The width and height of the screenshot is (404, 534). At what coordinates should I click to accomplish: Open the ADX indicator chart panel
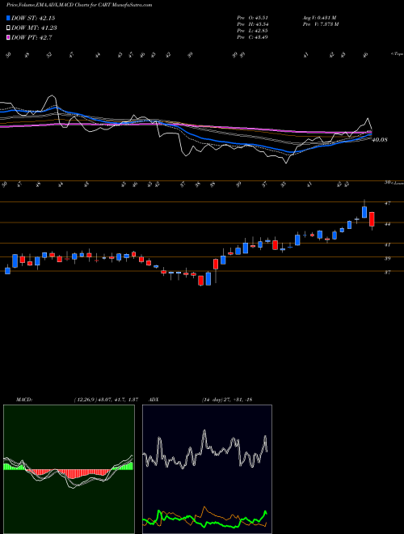(x=207, y=469)
